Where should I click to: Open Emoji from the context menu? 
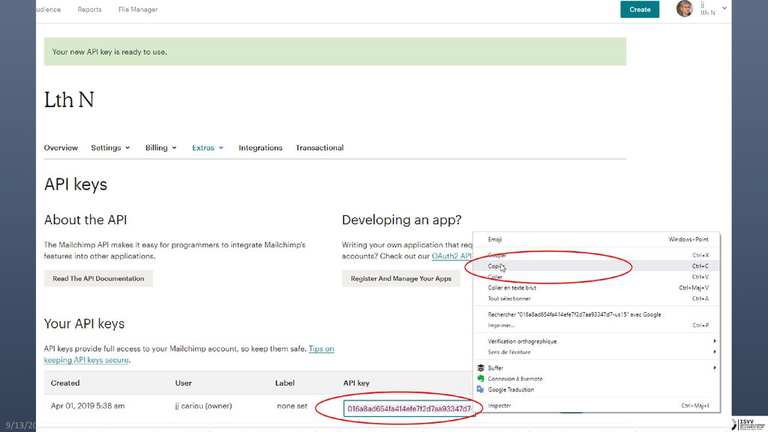[596, 239]
